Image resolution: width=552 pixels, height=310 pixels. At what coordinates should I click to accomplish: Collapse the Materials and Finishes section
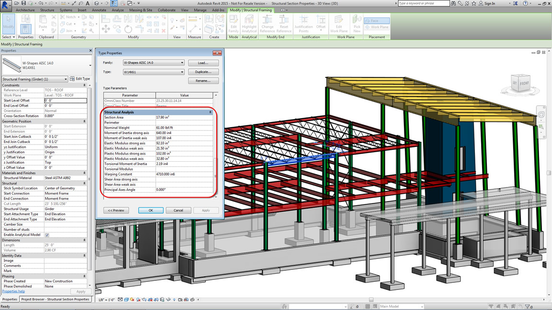pyautogui.click(x=84, y=173)
